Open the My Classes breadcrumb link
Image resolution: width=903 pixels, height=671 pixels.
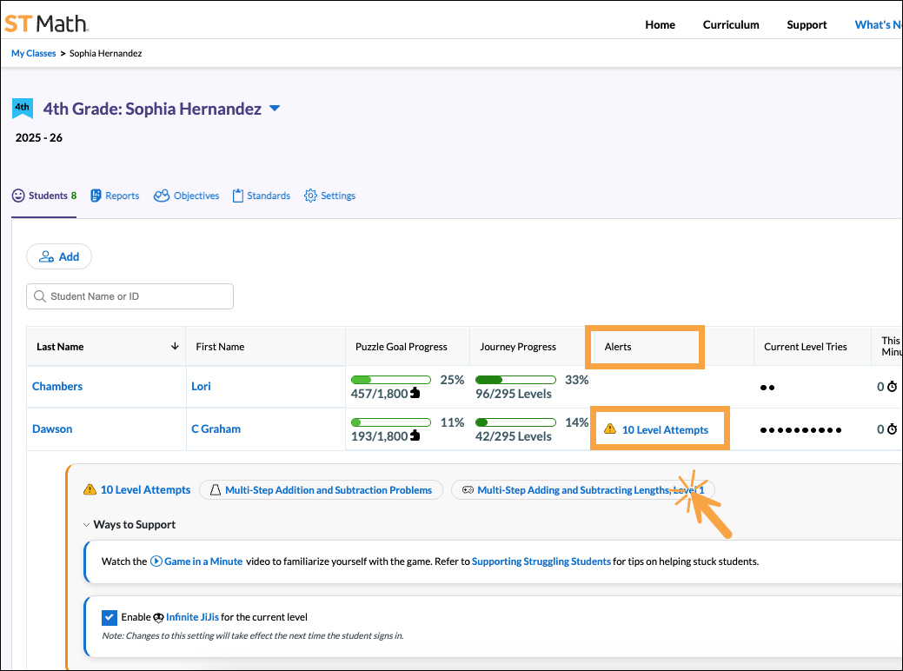33,53
